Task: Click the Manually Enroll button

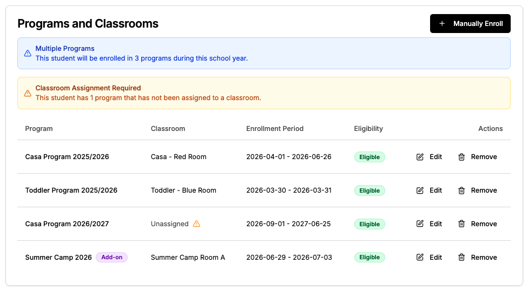Action: click(470, 24)
